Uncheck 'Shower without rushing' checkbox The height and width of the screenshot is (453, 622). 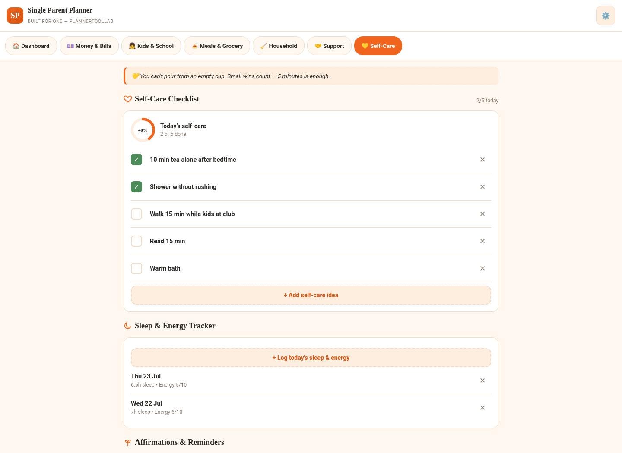click(136, 187)
